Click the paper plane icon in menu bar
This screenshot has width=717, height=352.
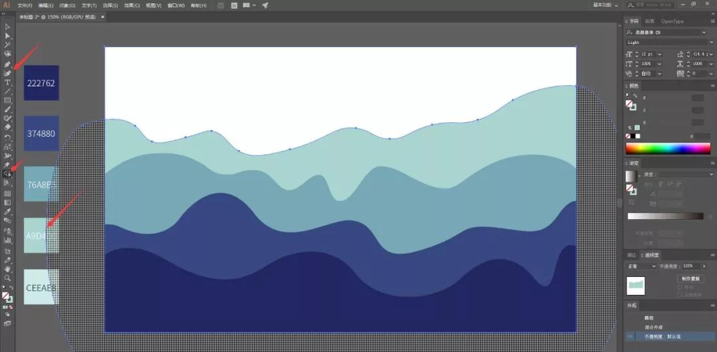[265, 5]
